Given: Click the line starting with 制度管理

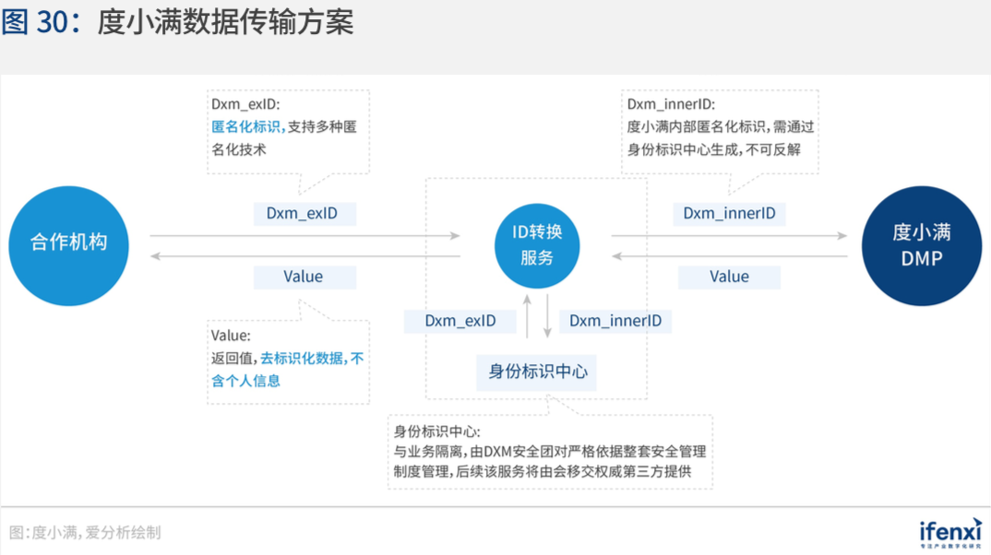Looking at the screenshot, I should click(543, 472).
